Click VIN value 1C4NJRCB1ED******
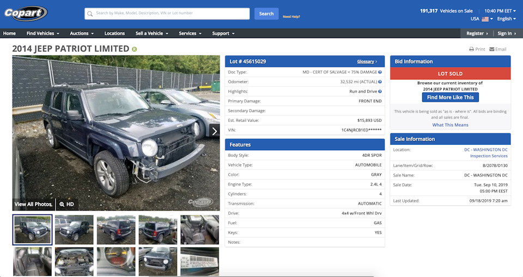 point(361,130)
